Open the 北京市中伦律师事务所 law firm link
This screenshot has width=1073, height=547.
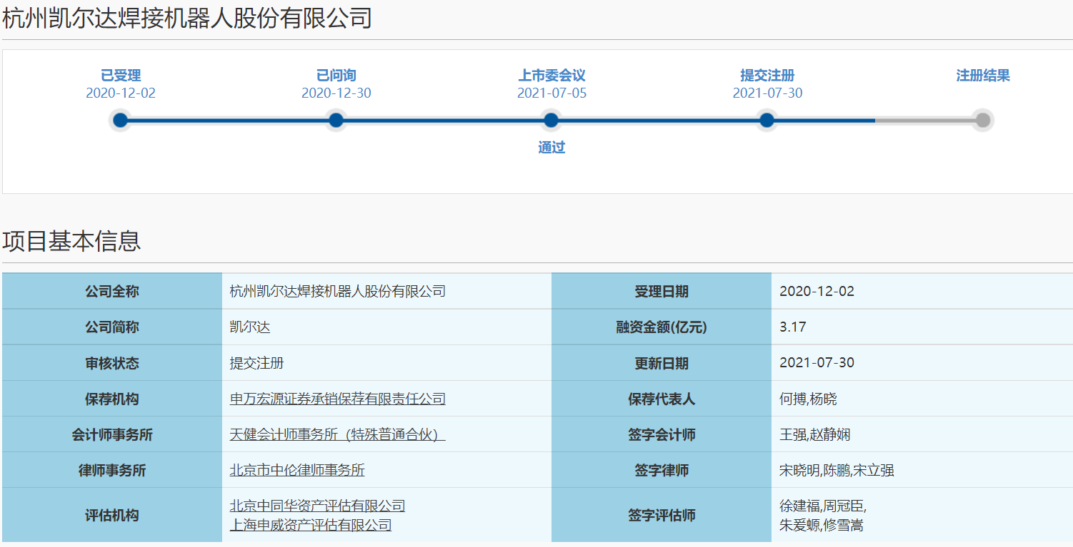click(x=297, y=470)
